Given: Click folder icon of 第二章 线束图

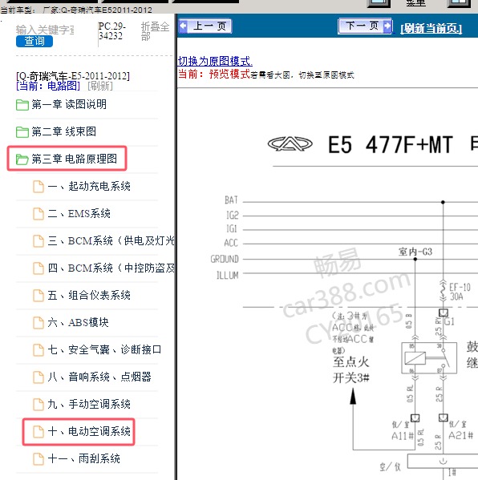Looking at the screenshot, I should [x=22, y=132].
